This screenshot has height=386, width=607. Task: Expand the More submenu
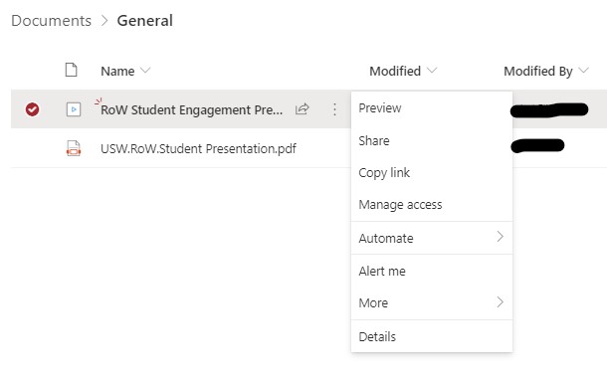[432, 302]
